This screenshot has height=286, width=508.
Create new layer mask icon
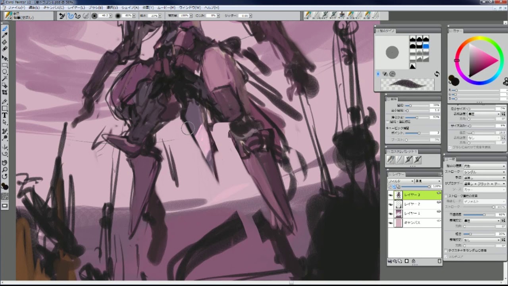pos(407,261)
